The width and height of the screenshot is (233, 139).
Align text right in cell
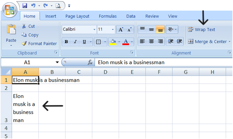pos(160,41)
